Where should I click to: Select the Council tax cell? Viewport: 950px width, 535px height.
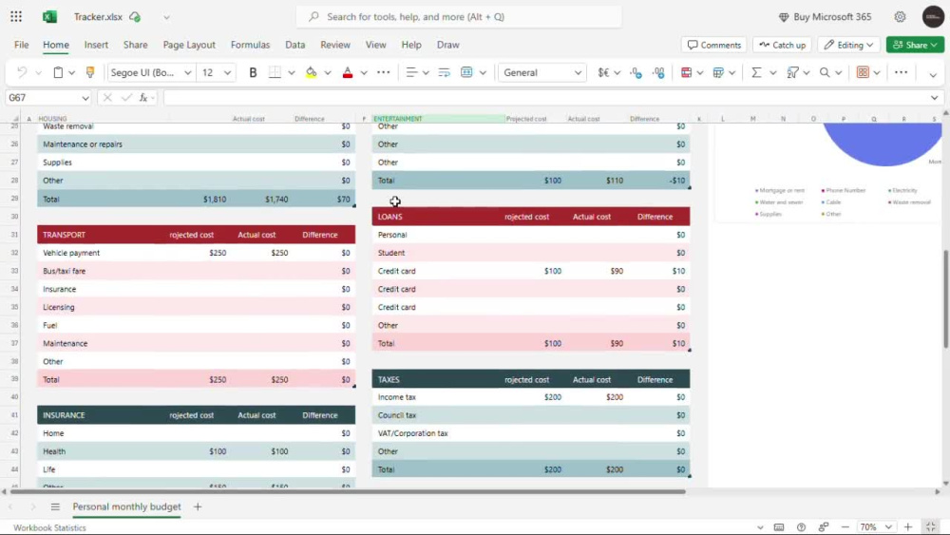click(436, 415)
